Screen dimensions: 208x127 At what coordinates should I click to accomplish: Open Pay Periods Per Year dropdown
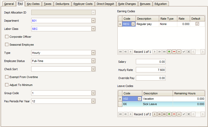[x=93, y=101]
